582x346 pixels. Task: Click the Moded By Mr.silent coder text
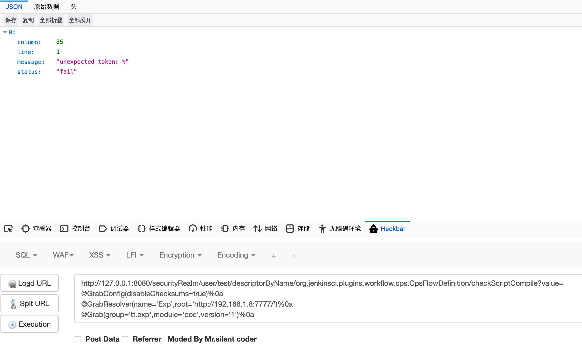(212, 339)
